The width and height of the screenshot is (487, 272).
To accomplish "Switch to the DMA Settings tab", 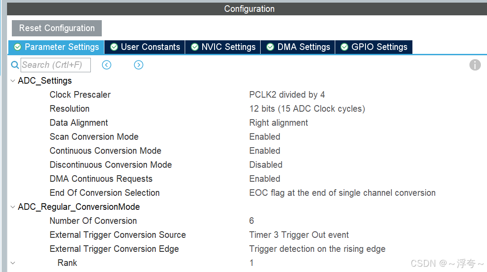I will [x=297, y=47].
